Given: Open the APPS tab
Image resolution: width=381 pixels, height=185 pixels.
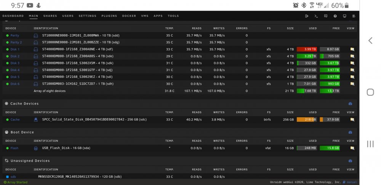Looking at the screenshot, I should (x=158, y=16).
